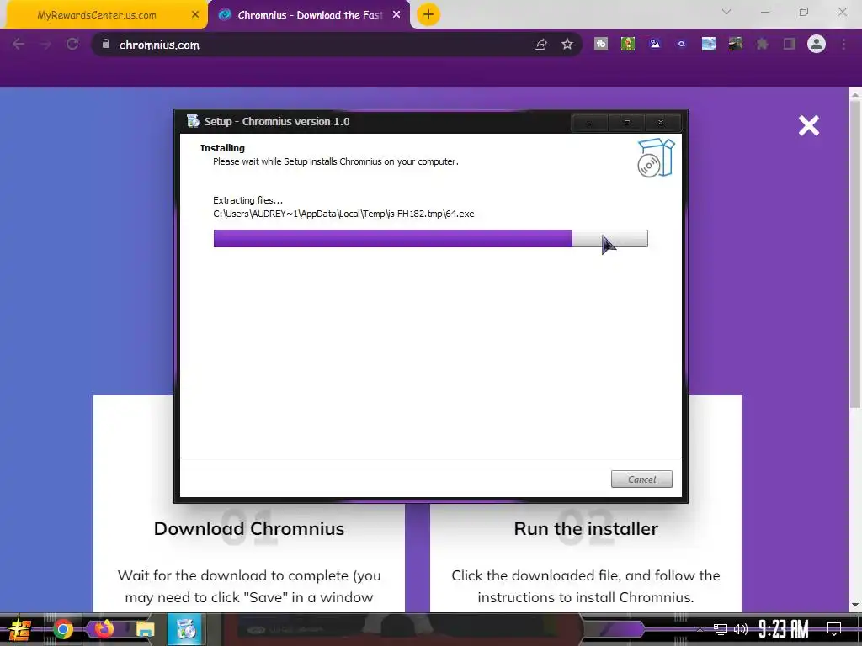862x646 pixels.
Task: Open the tab search dropdown arrow
Action: pyautogui.click(x=726, y=12)
